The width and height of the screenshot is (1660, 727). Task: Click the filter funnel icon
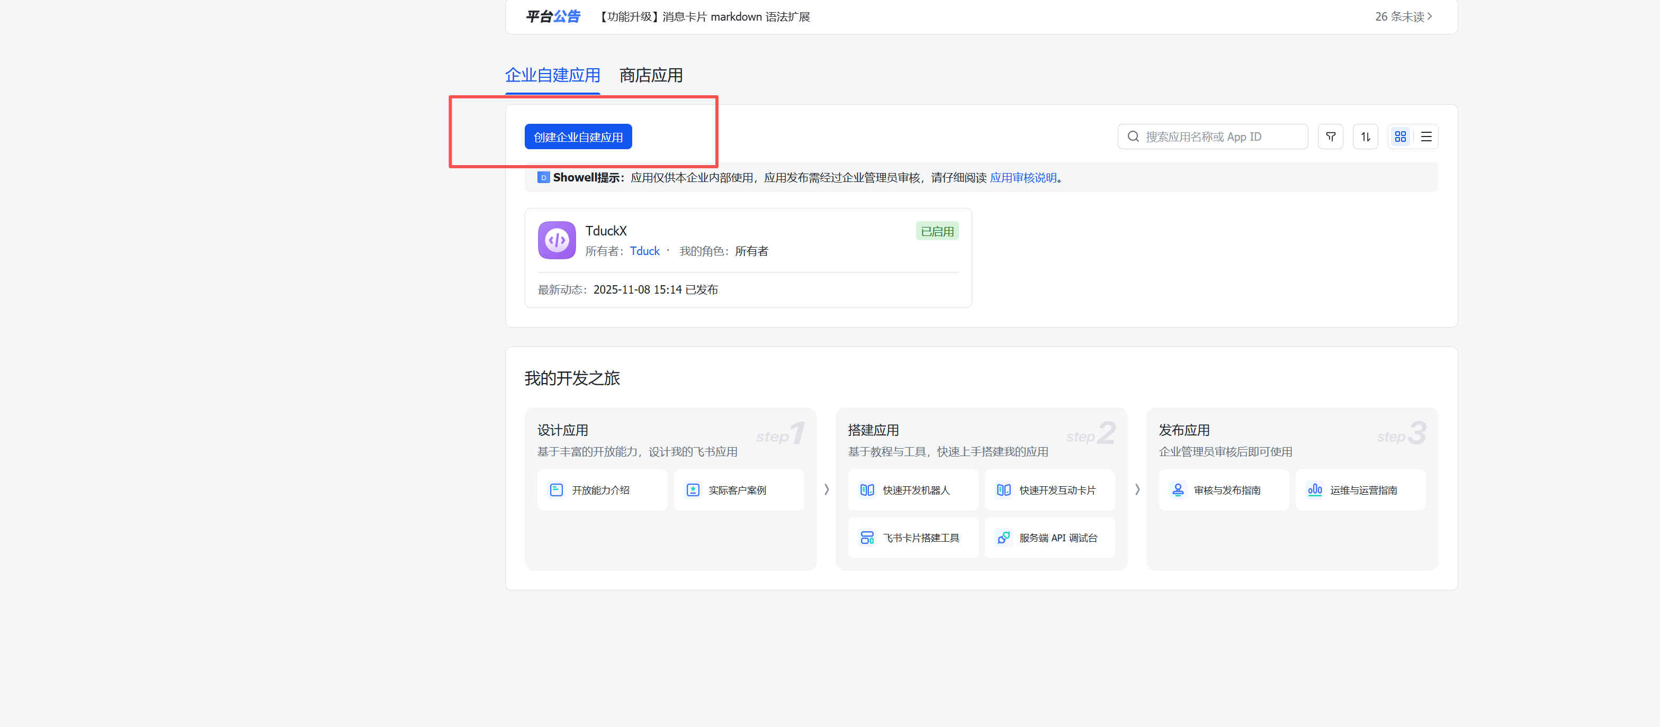1330,137
